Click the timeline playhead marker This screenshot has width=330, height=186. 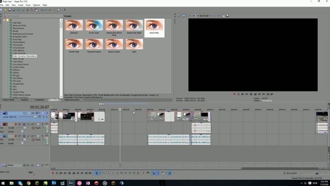point(120,109)
